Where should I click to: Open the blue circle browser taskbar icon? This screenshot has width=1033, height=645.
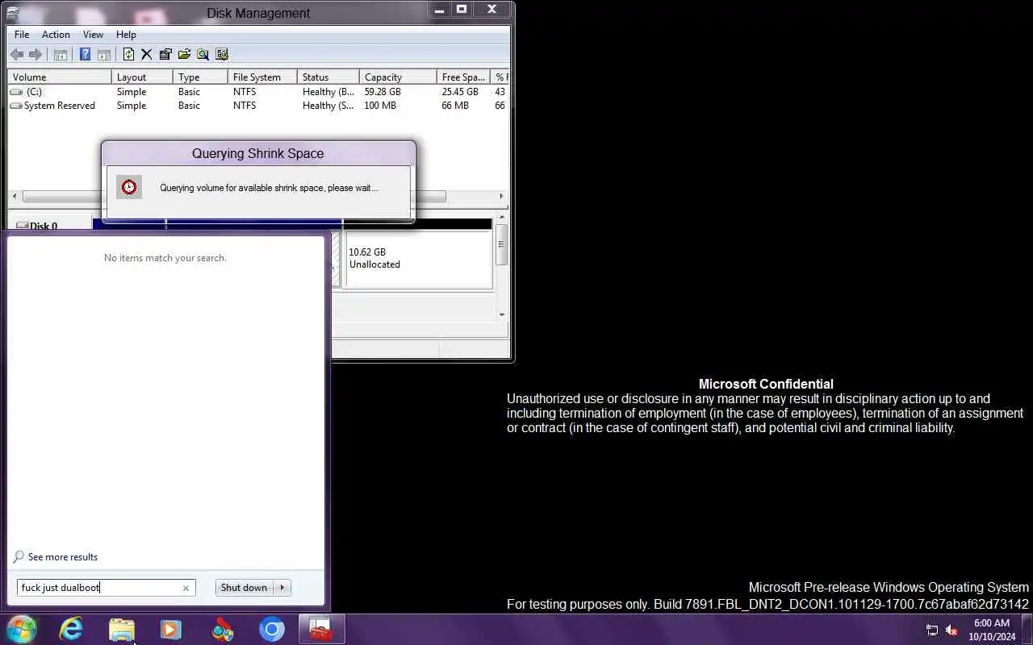(272, 629)
